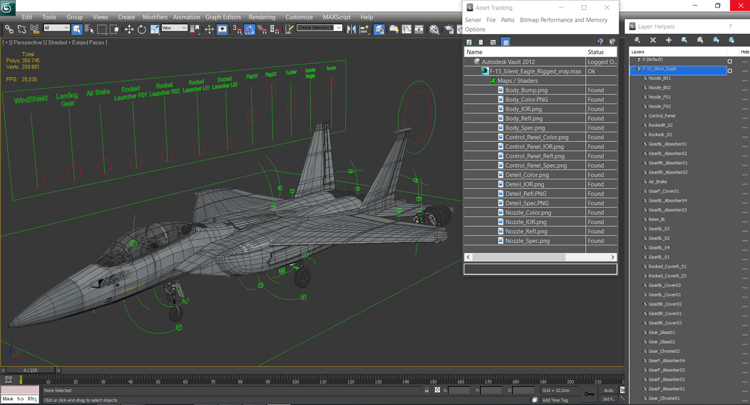Screen dimensions: 750x405
Task: Toggle the Selection Lock icon
Action: pyautogui.click(x=427, y=390)
